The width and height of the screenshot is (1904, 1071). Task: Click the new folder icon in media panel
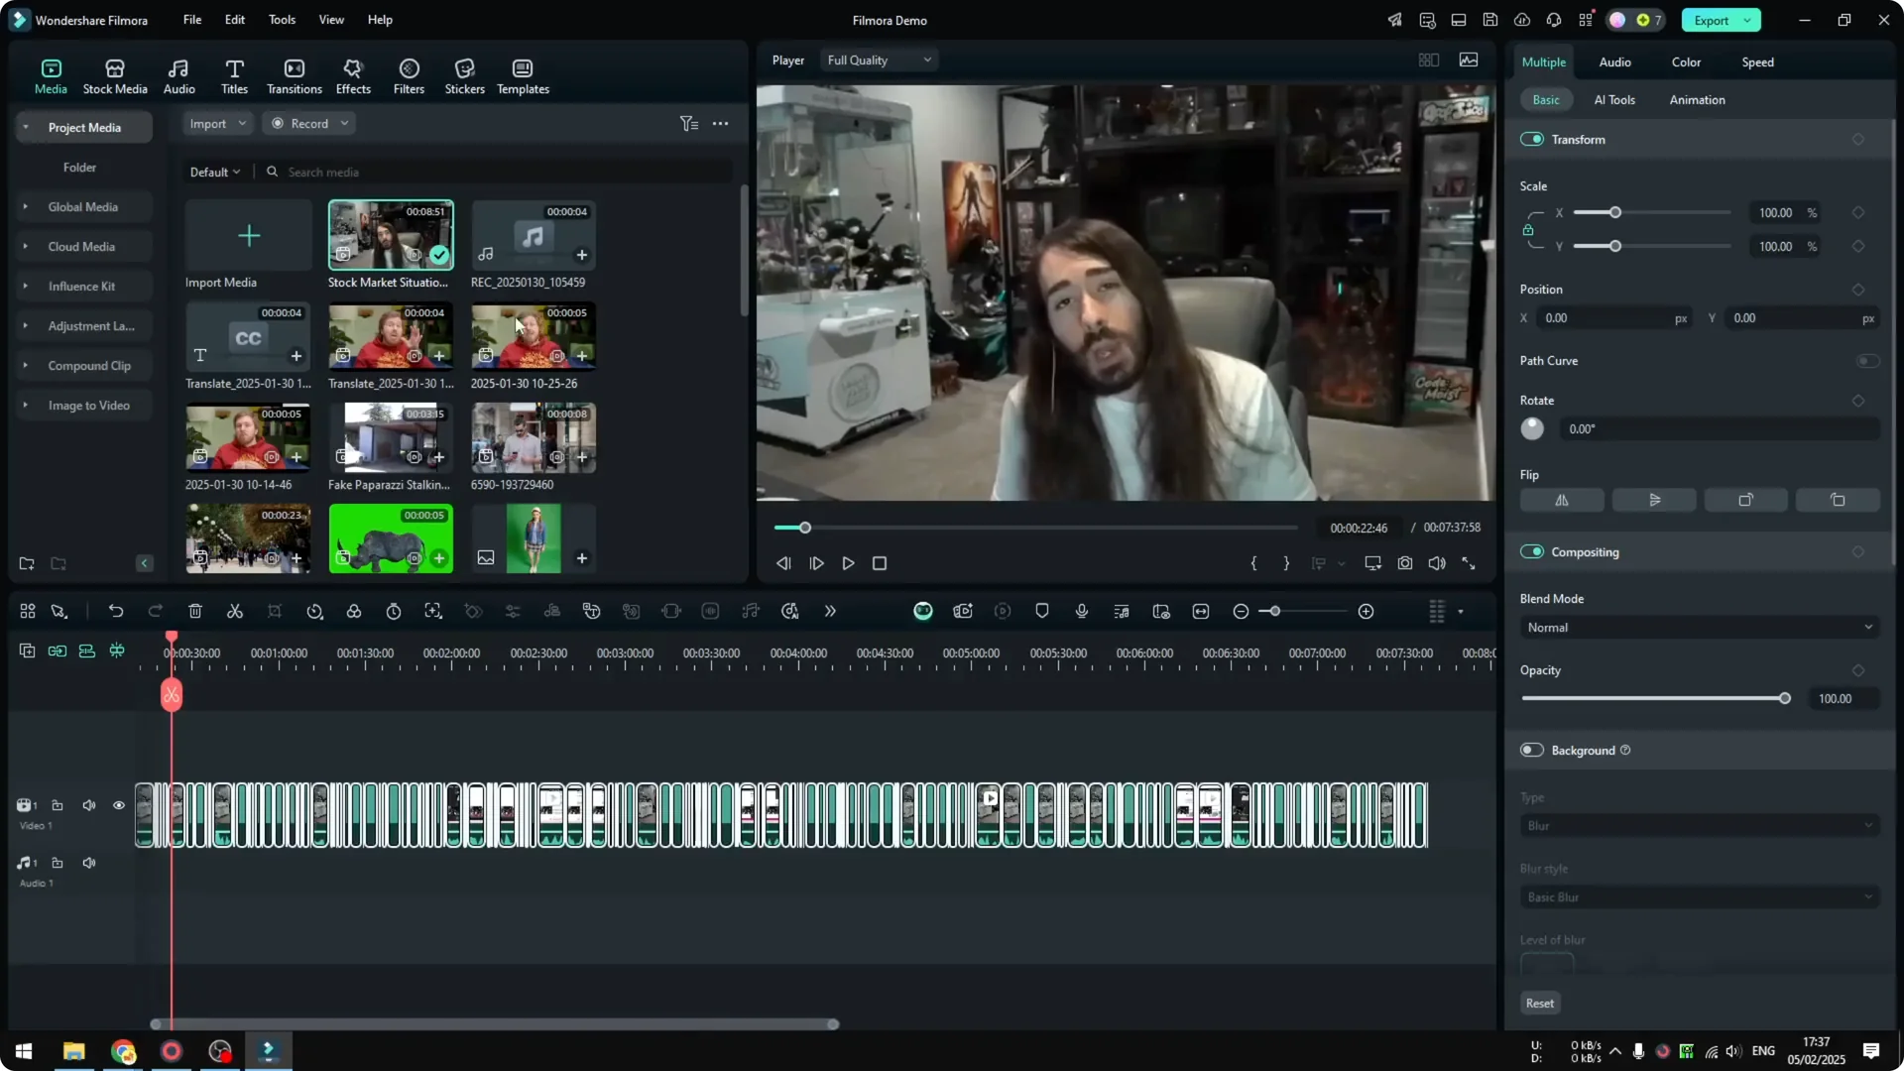click(27, 564)
